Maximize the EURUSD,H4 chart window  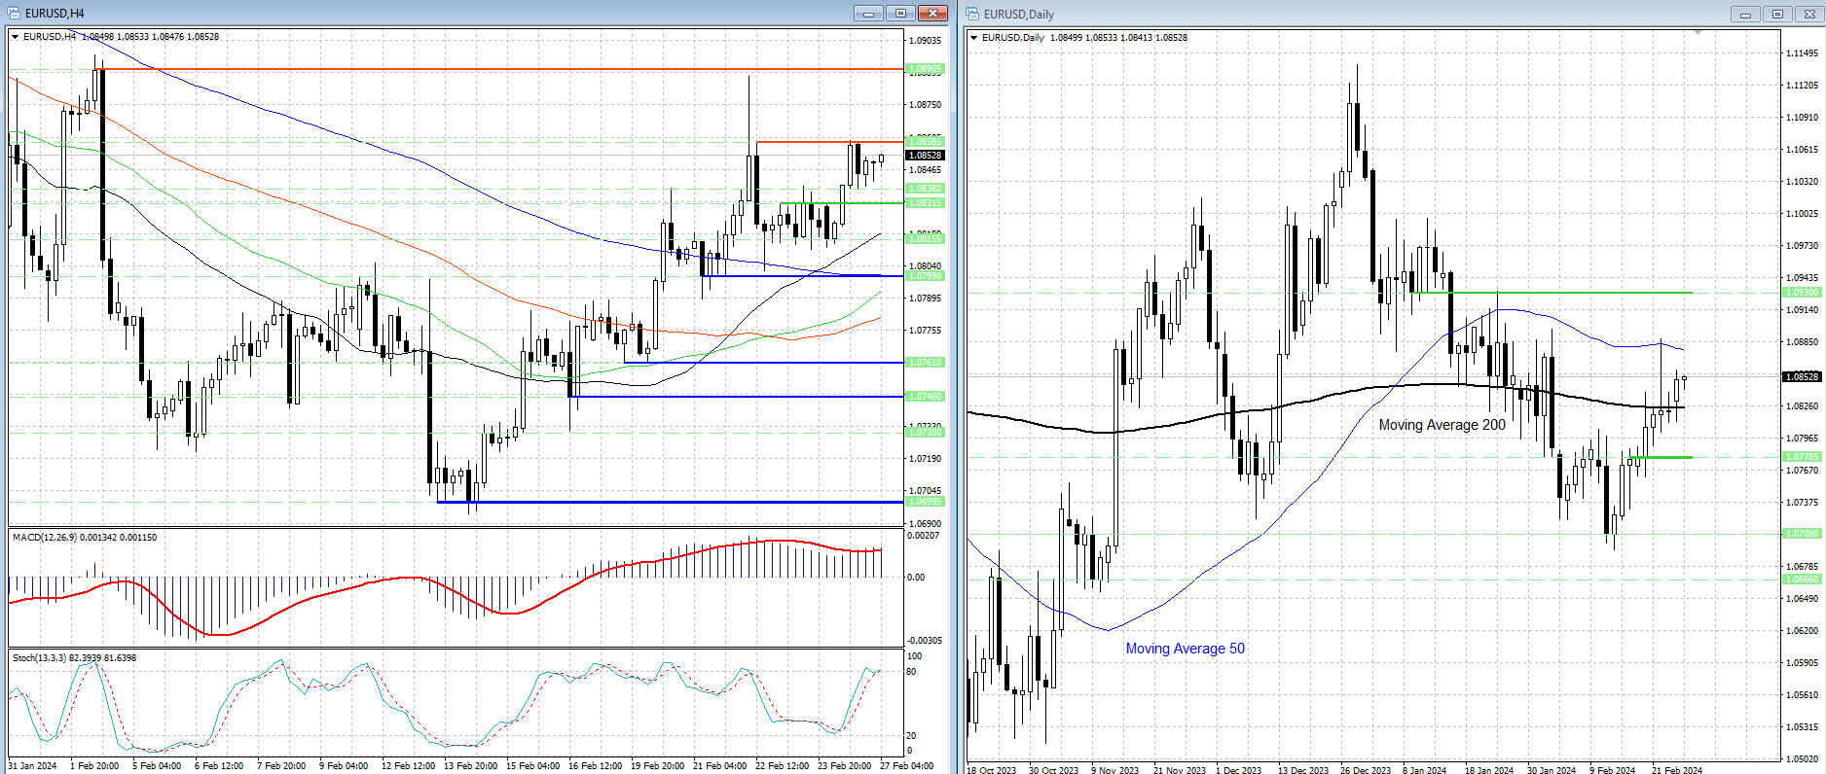coord(900,14)
